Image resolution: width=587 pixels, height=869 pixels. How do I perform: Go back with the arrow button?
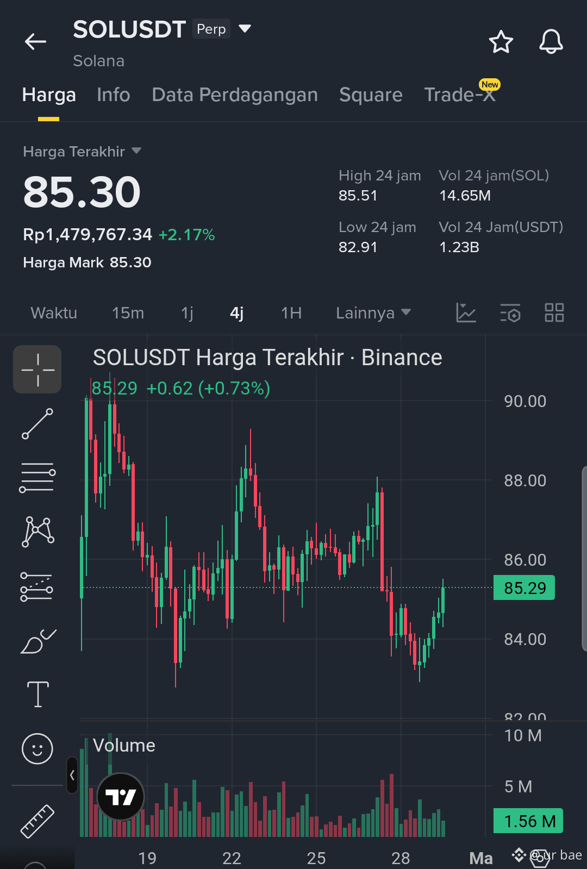36,42
